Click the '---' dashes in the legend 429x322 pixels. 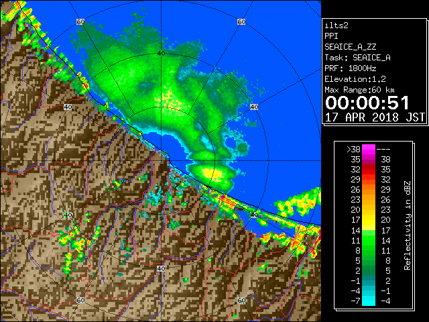click(383, 150)
